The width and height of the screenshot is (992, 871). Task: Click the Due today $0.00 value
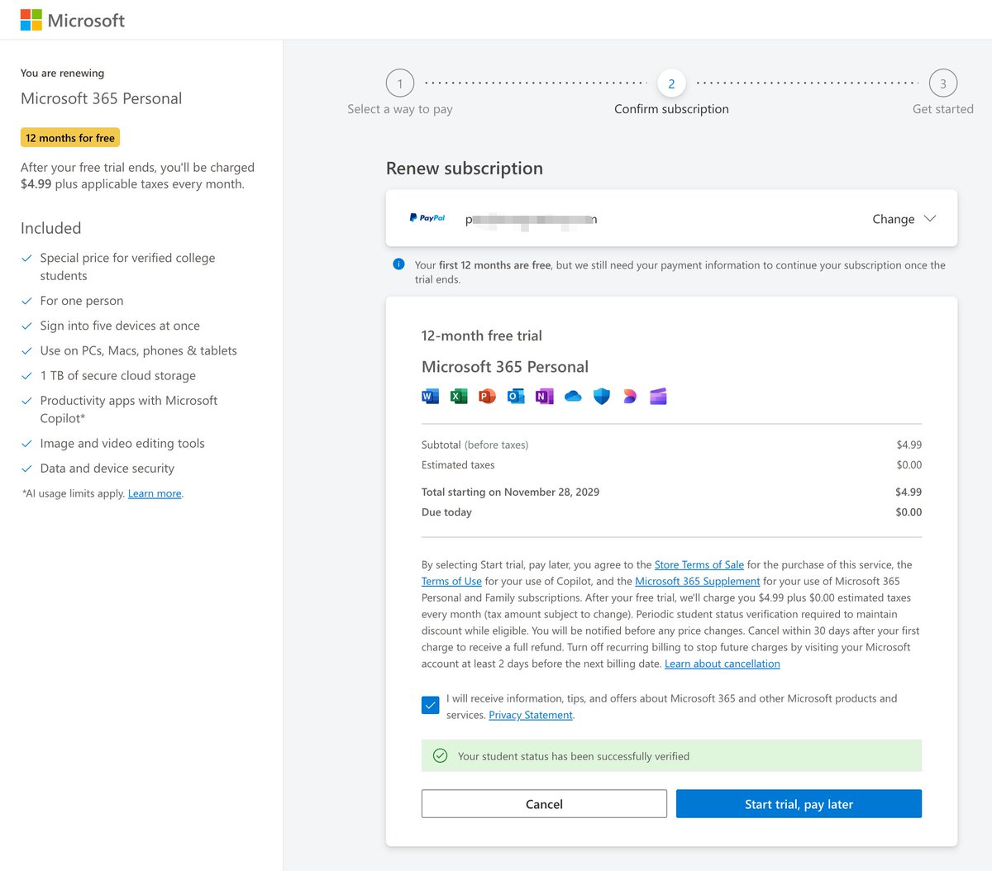[x=909, y=512]
